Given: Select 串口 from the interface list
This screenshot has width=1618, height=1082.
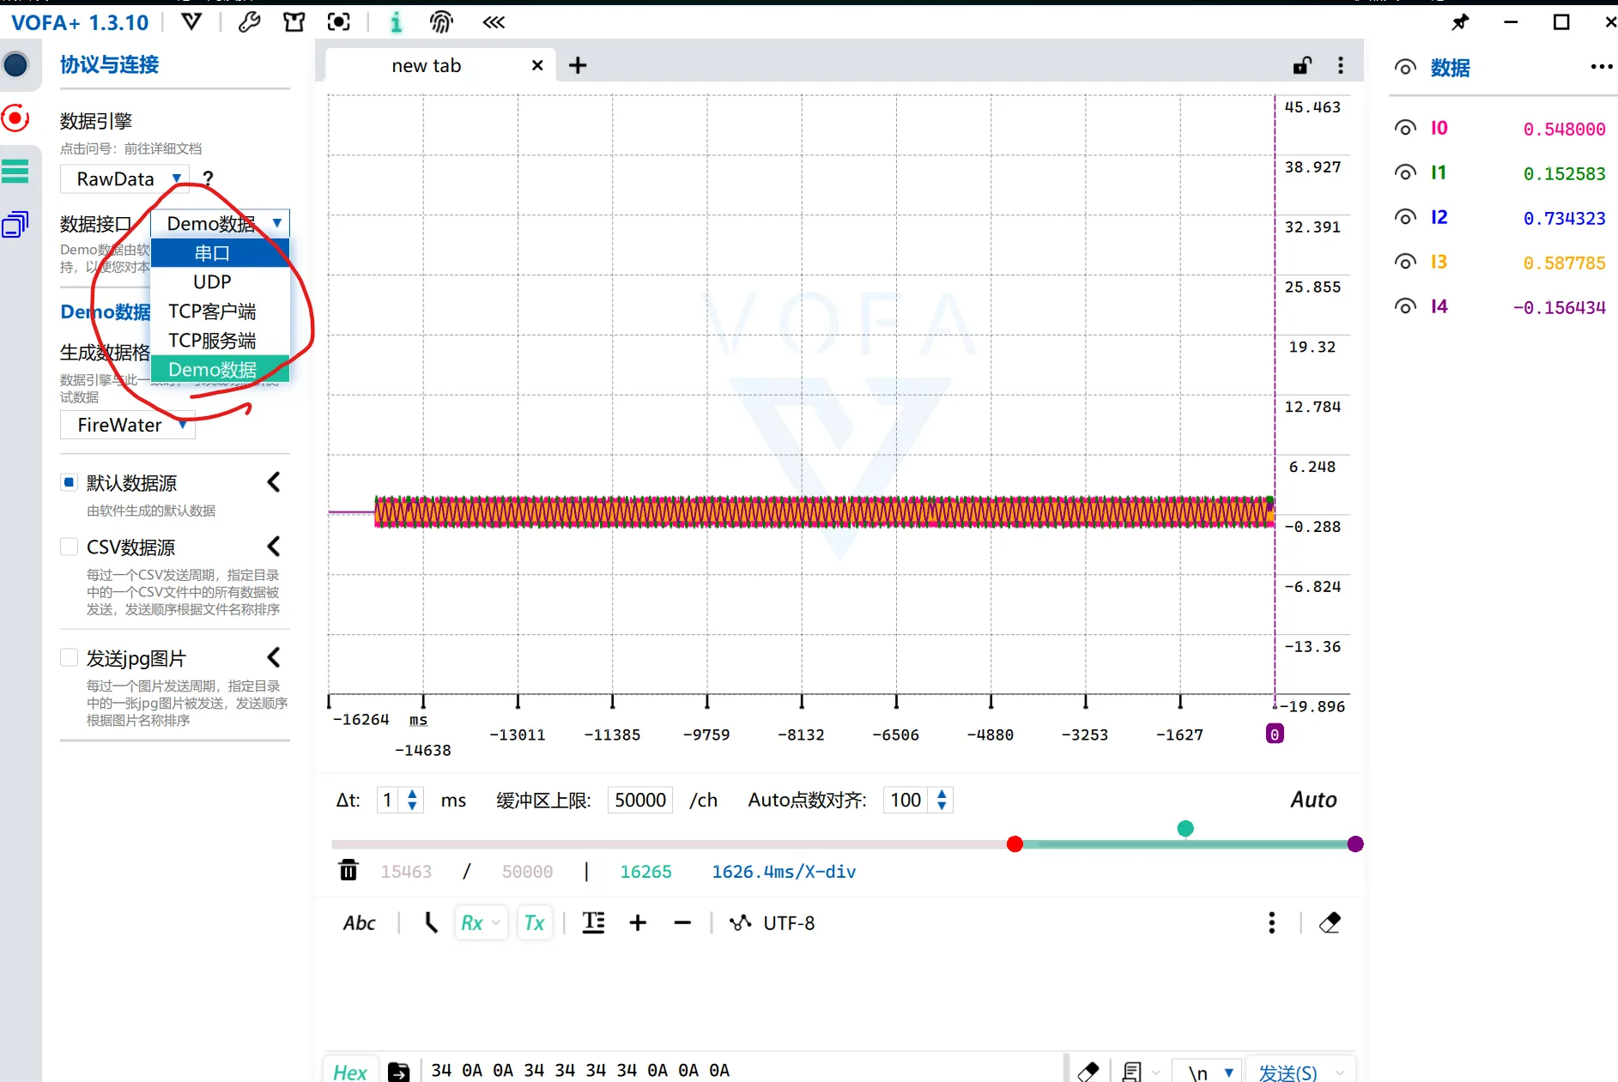Looking at the screenshot, I should (220, 253).
